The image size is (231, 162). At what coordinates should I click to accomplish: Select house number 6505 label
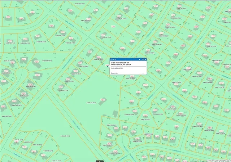coord(155,110)
